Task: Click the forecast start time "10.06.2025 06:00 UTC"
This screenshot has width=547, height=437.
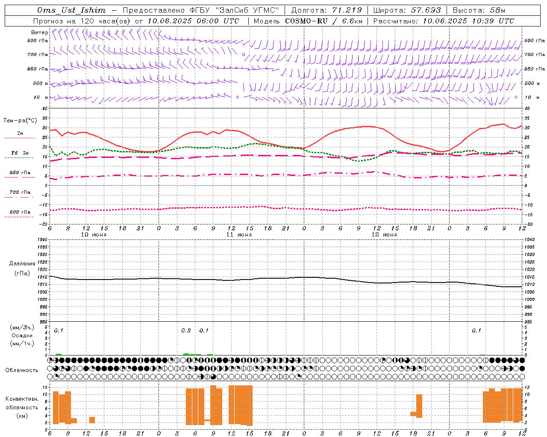Action: 193,21
